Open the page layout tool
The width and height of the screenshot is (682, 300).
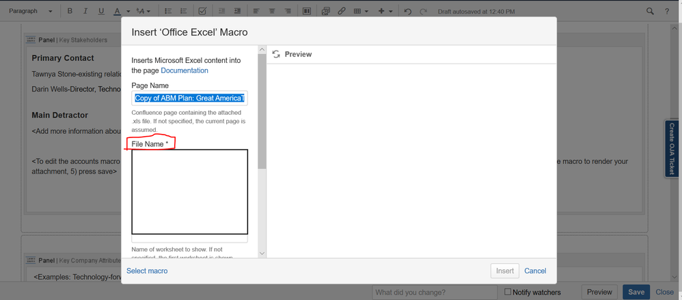coord(307,12)
